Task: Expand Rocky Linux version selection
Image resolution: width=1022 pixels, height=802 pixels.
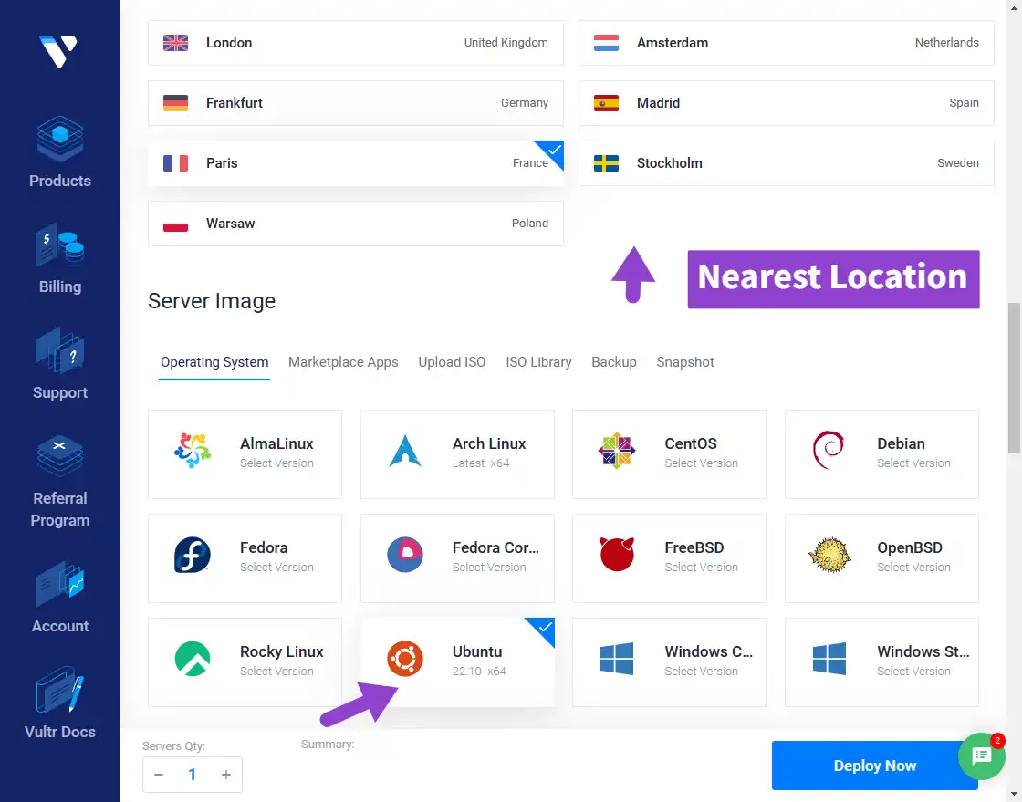Action: 245,661
